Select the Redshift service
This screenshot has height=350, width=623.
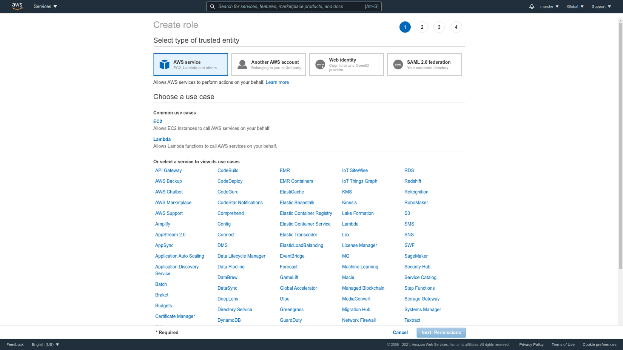(413, 181)
